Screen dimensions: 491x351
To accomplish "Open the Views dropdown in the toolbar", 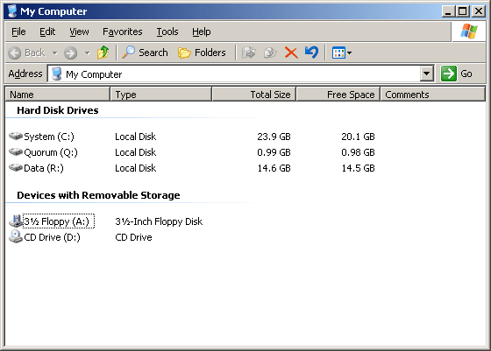I will tap(342, 53).
